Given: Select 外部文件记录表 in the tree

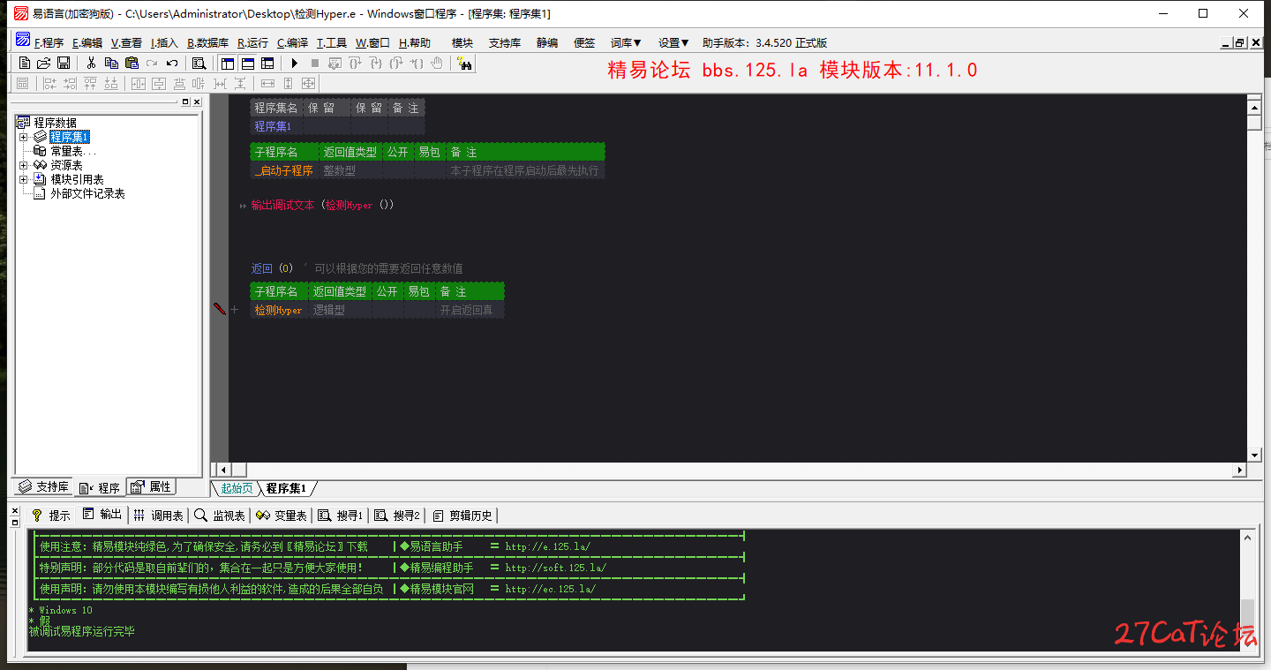Looking at the screenshot, I should (87, 193).
